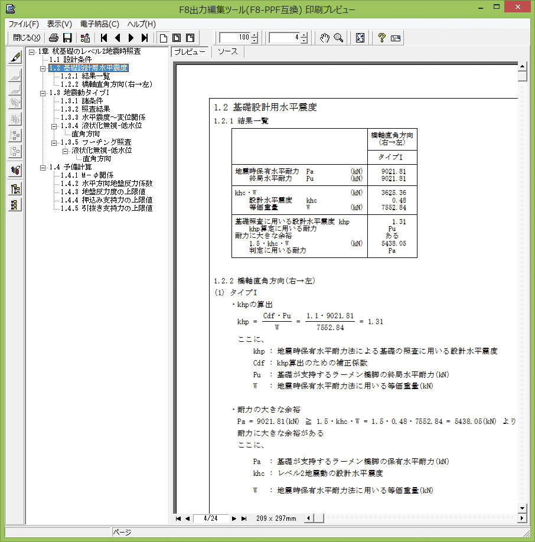Collapse the 1.3 地震動タイプI node

pos(43,93)
